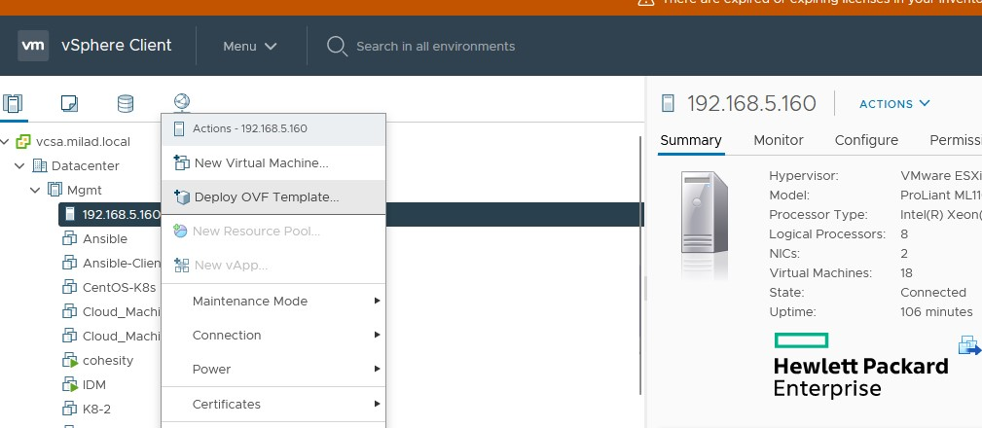Screen dimensions: 982x428
Task: Click the search magnifier icon
Action: (337, 47)
